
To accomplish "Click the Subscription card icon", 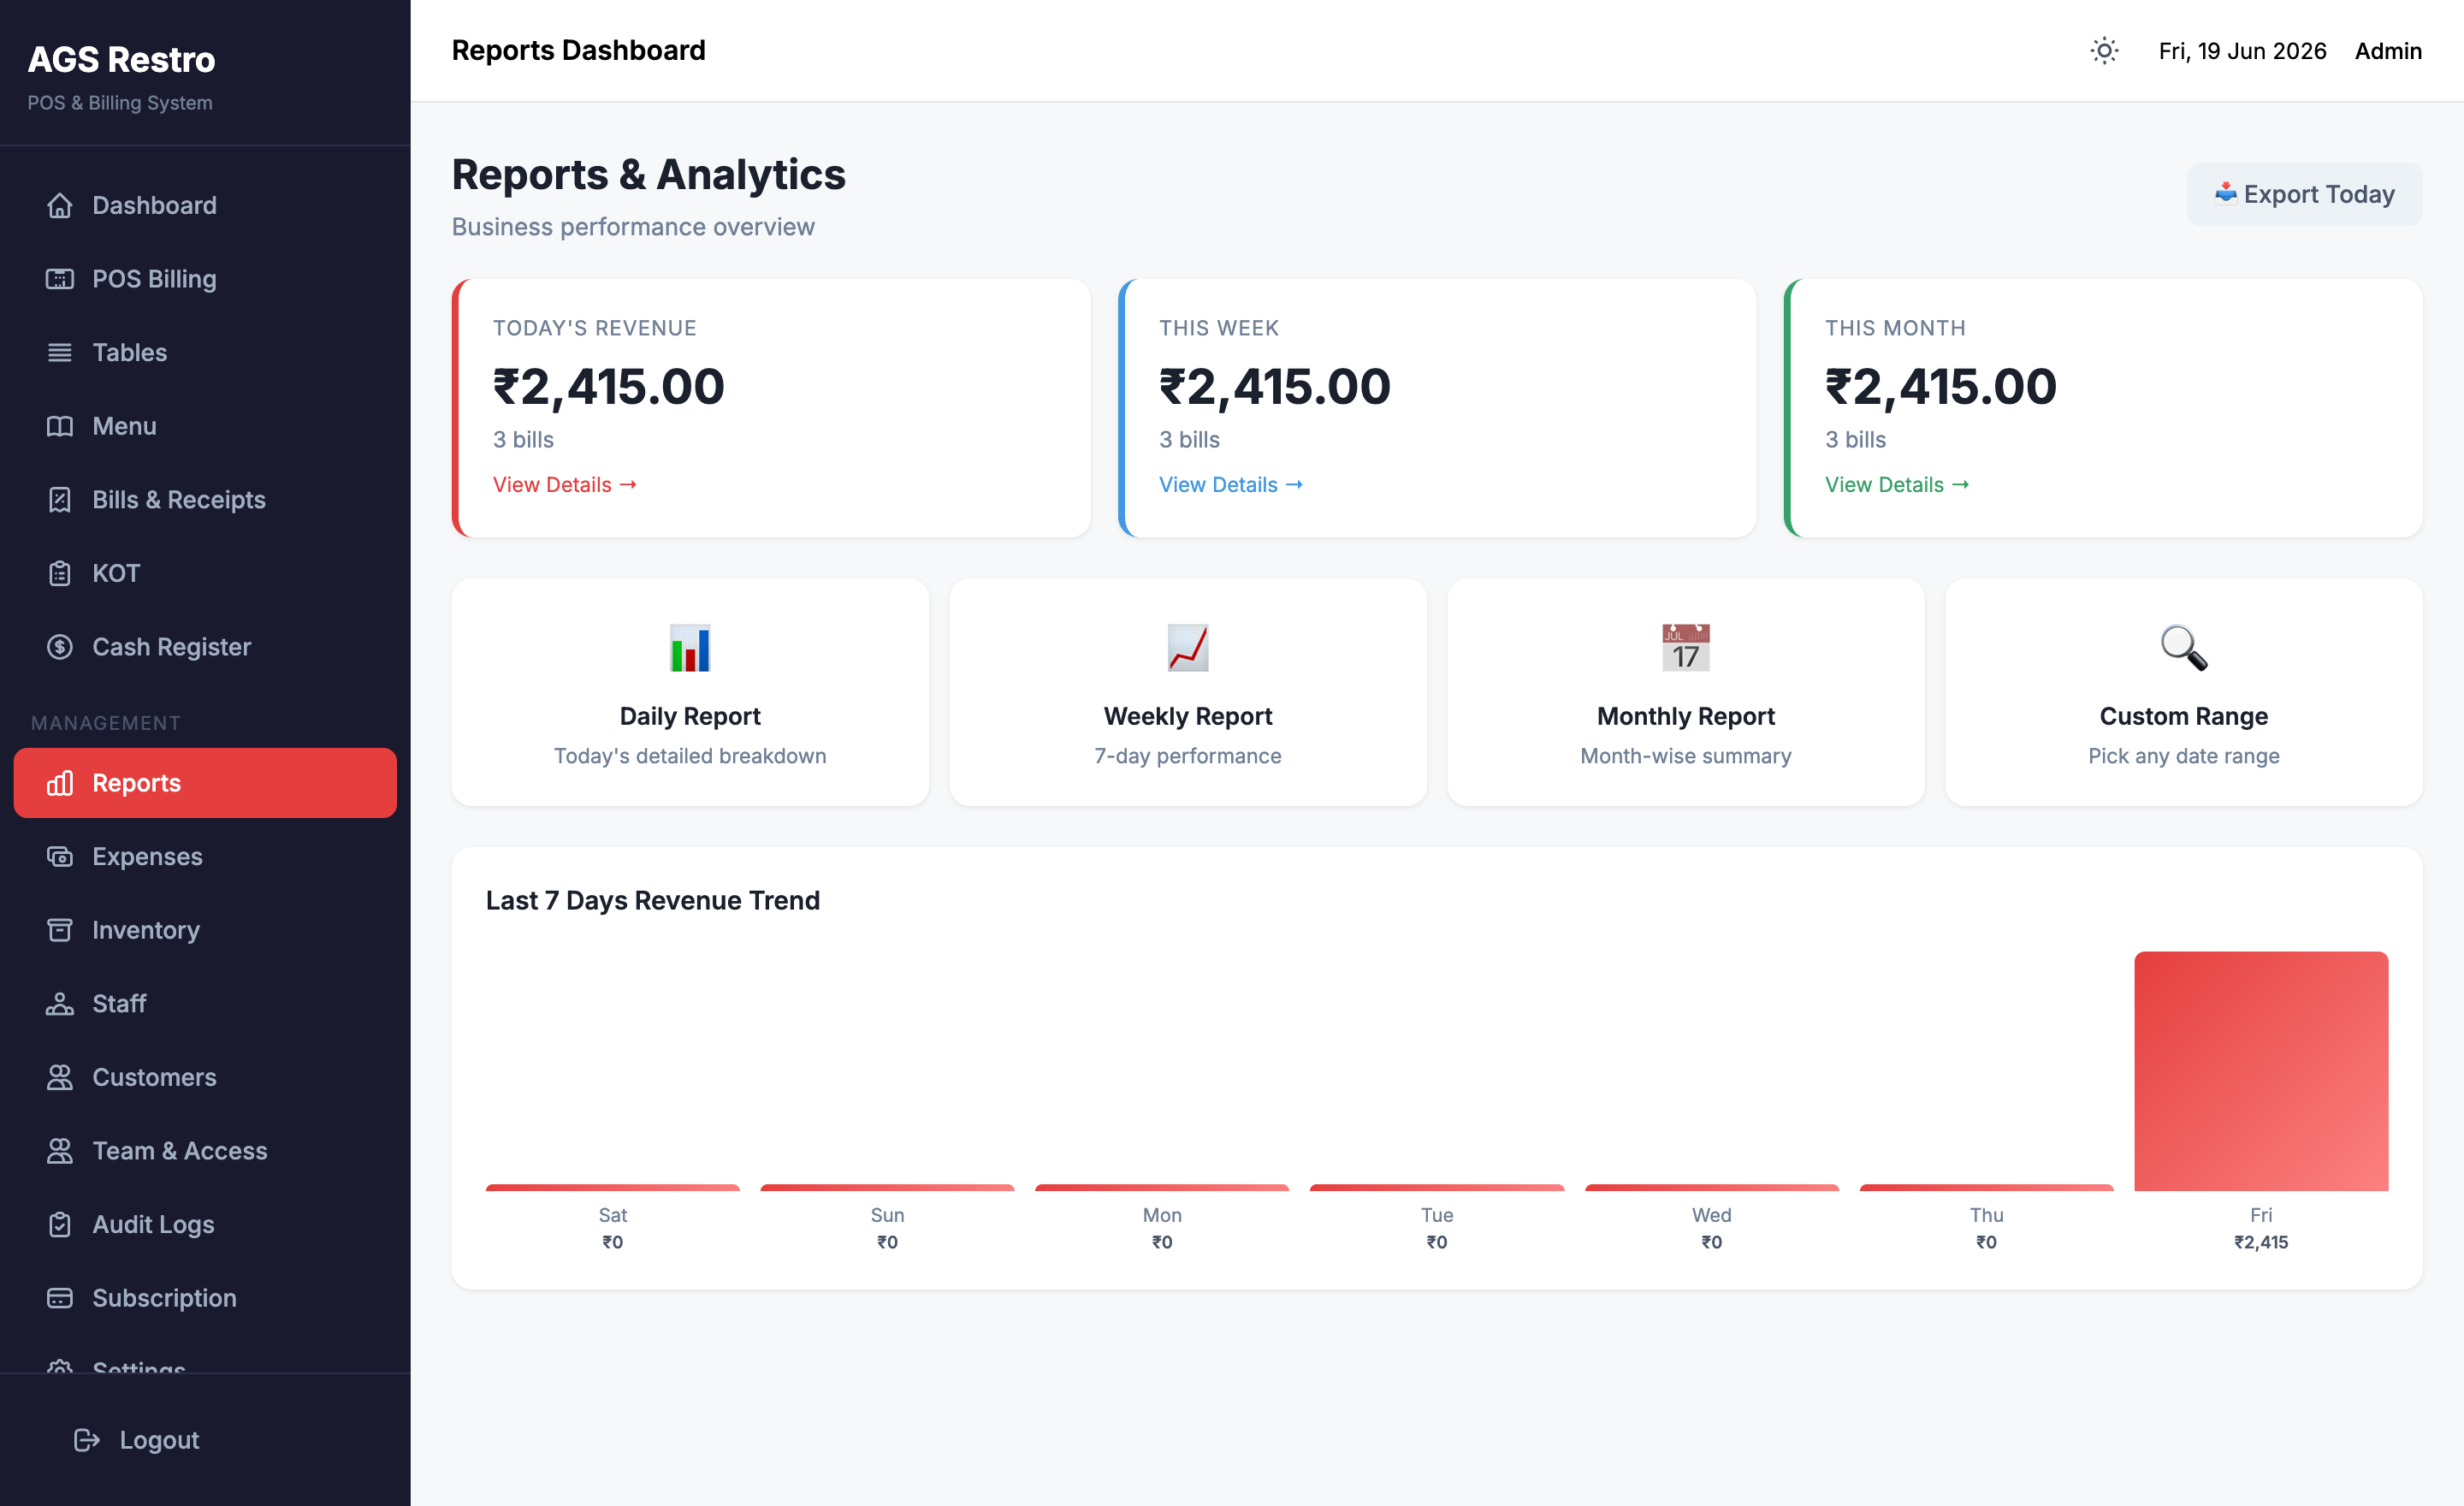I will coord(60,1298).
